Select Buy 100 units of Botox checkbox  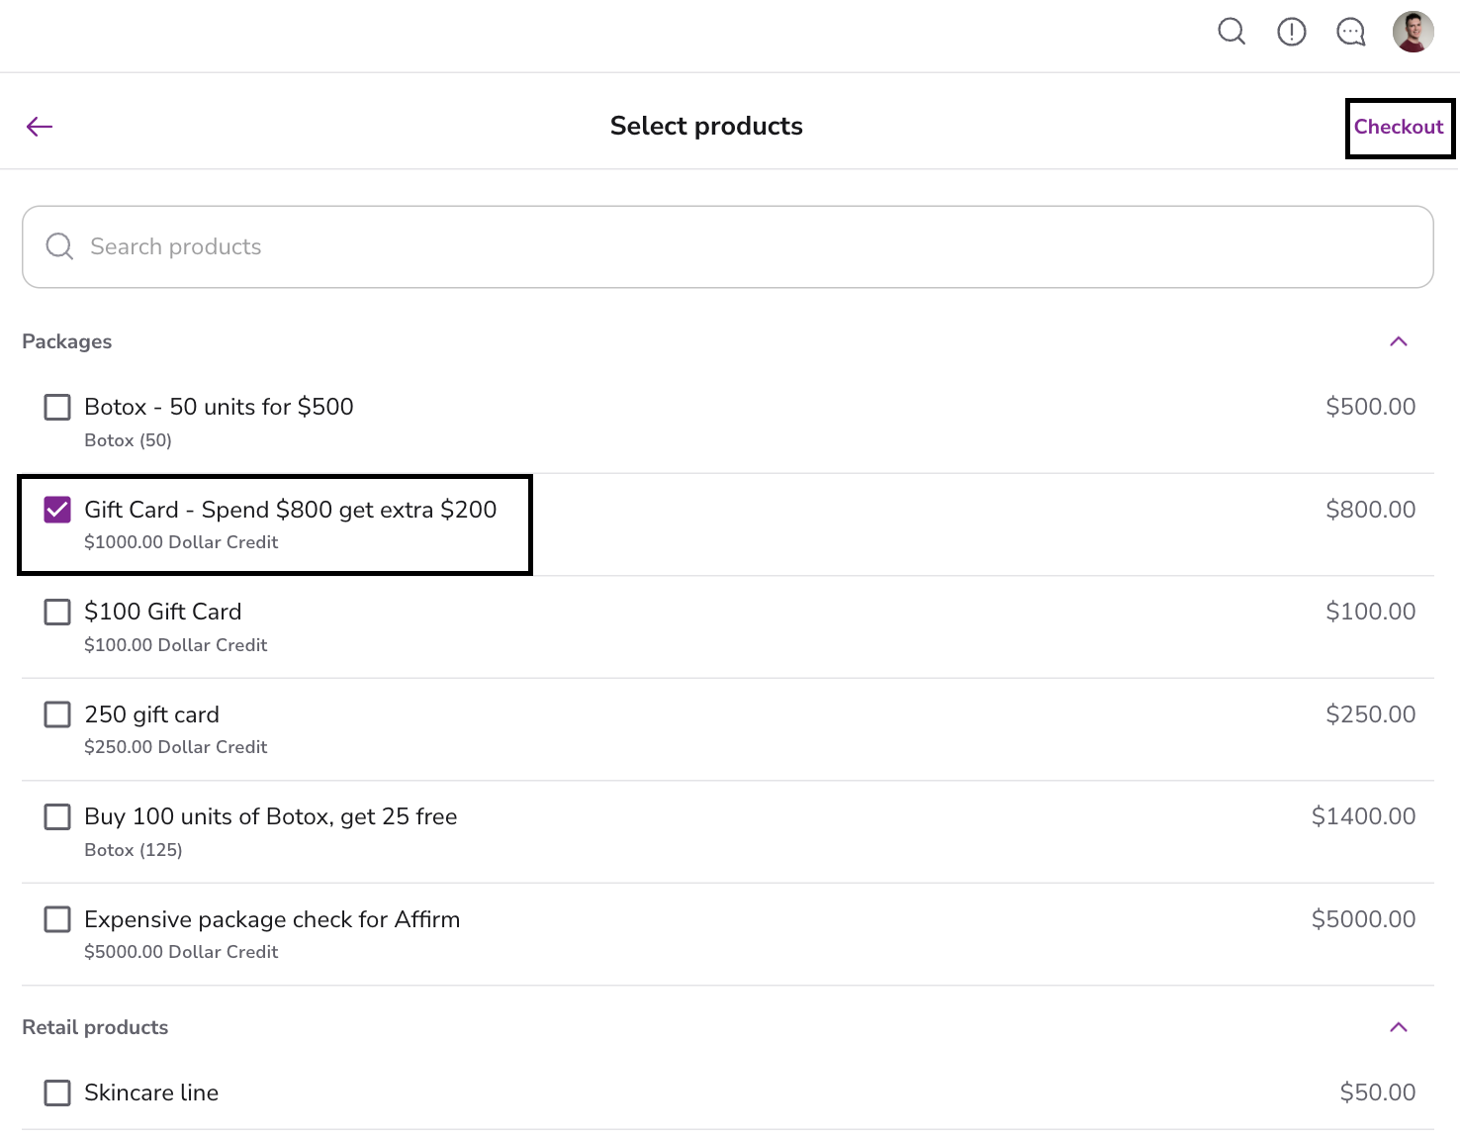(57, 816)
